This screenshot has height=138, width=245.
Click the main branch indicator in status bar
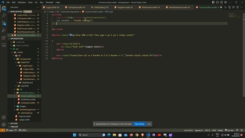pyautogui.click(x=10, y=130)
